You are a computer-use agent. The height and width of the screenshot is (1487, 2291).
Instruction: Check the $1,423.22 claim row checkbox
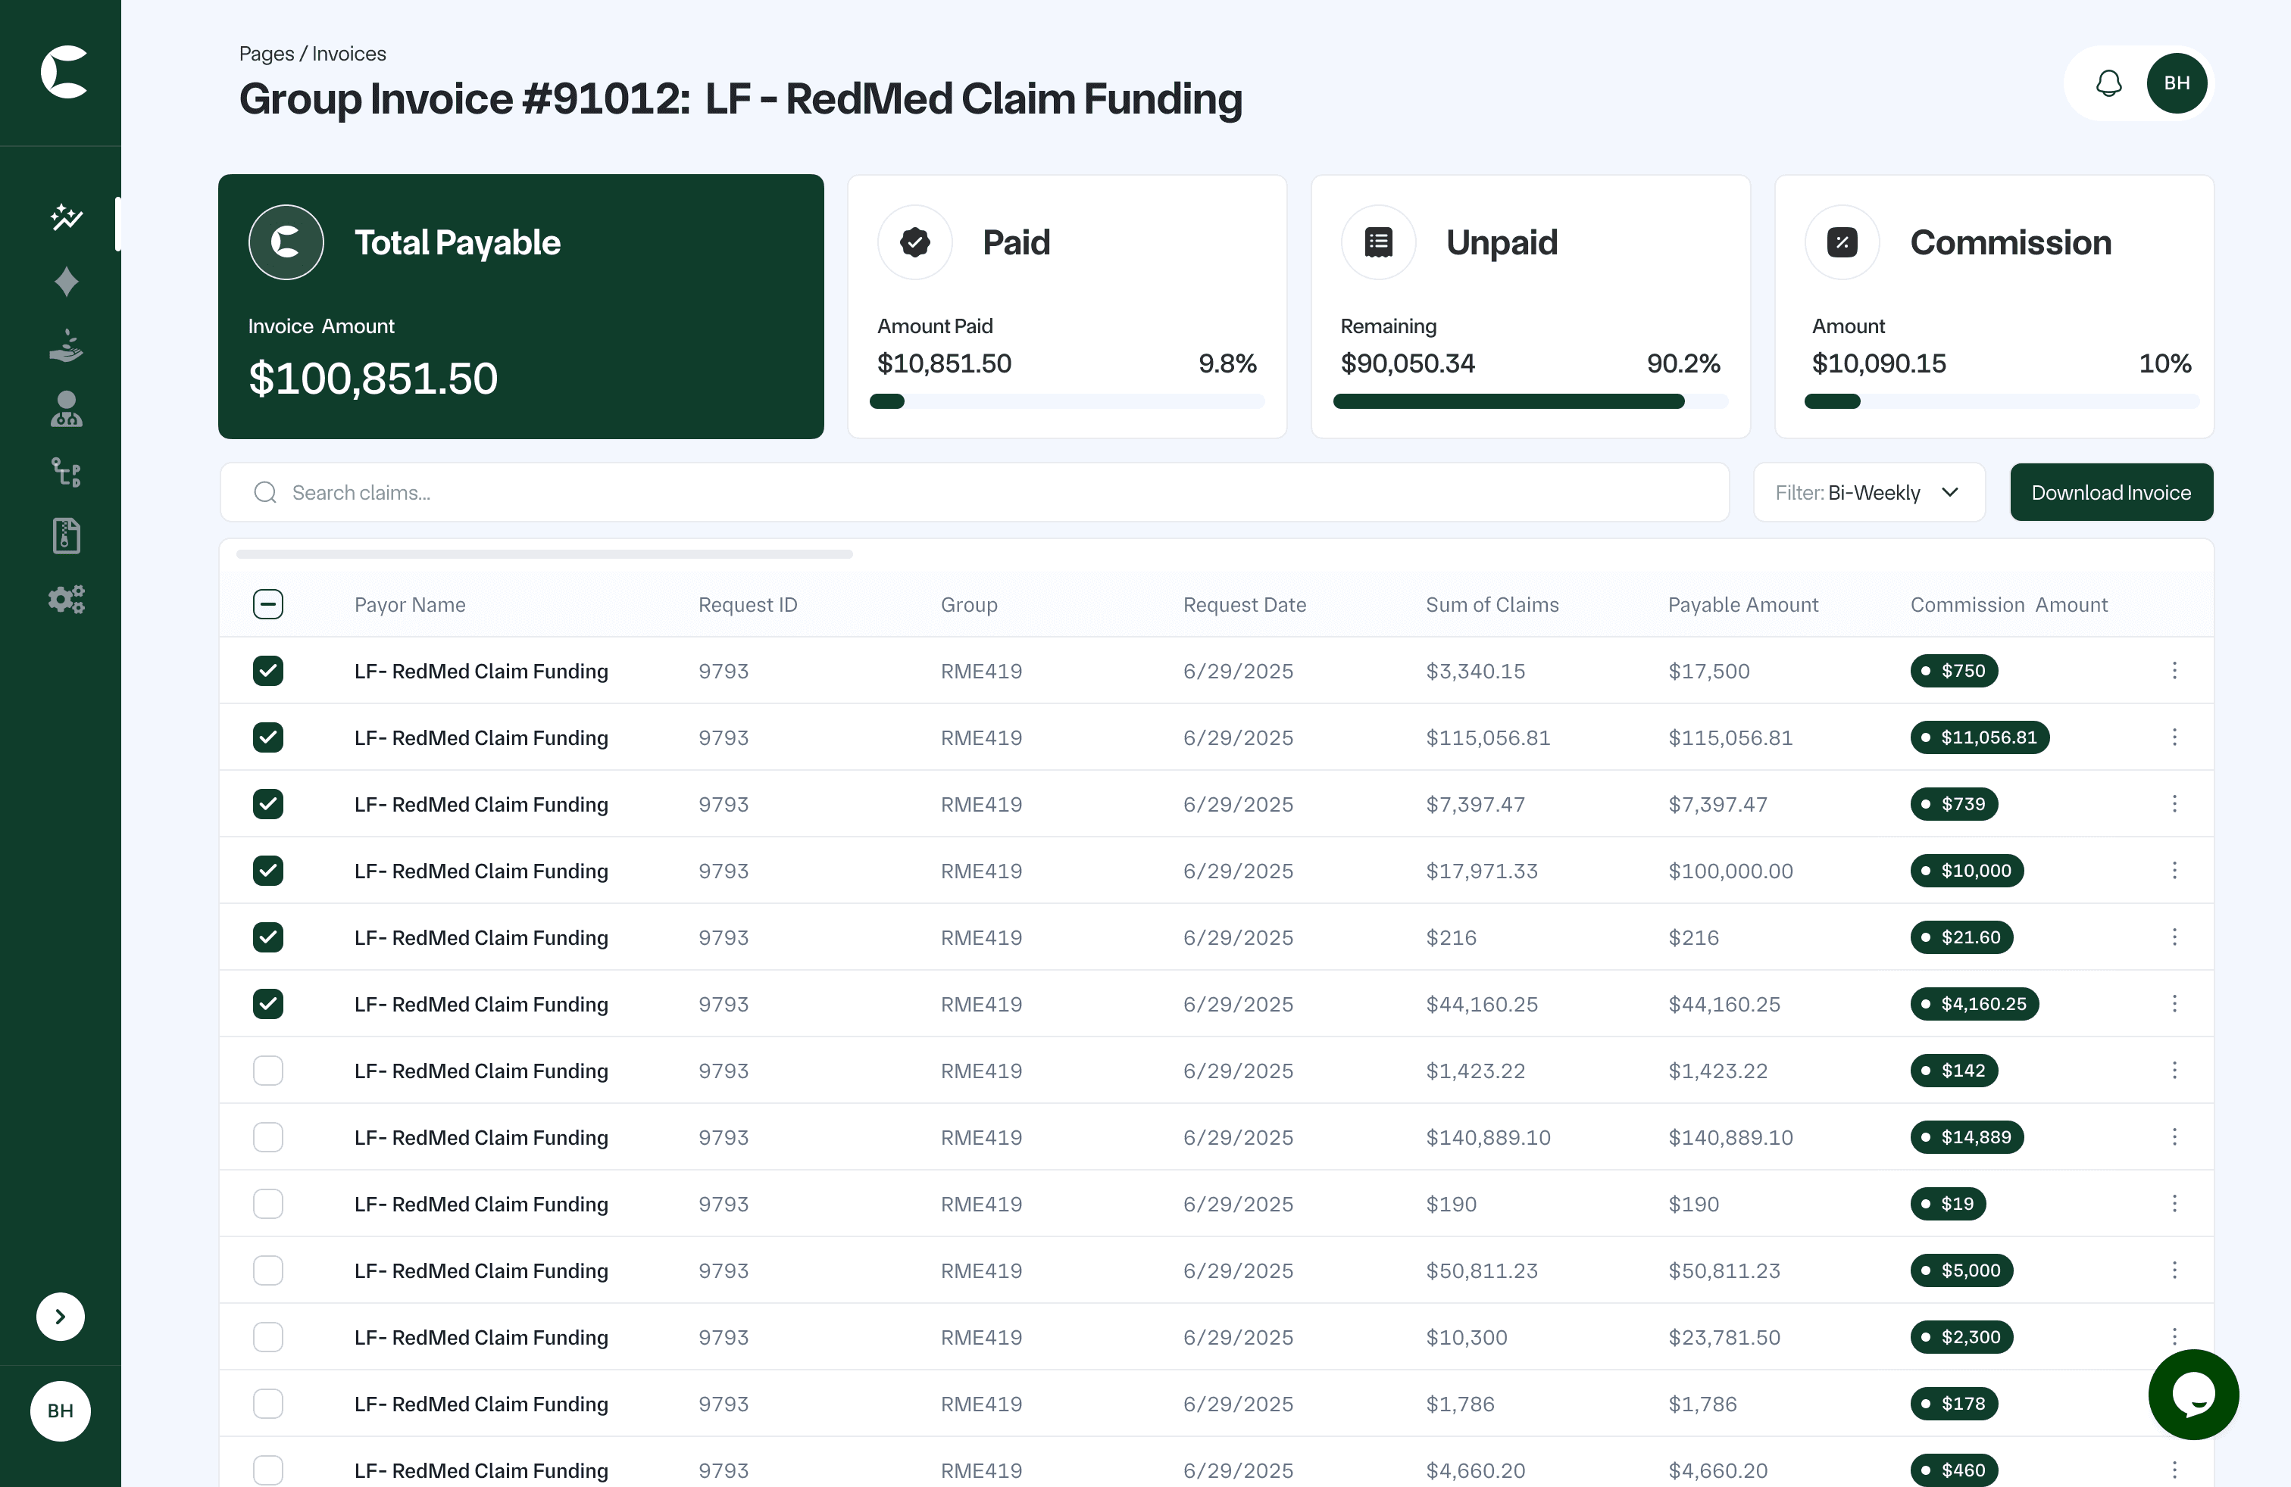pyautogui.click(x=267, y=1071)
